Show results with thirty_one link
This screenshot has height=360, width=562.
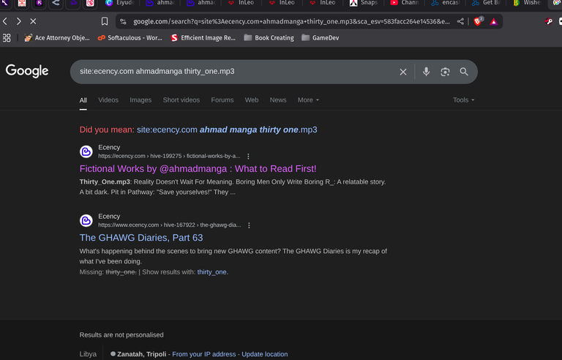pyautogui.click(x=211, y=272)
